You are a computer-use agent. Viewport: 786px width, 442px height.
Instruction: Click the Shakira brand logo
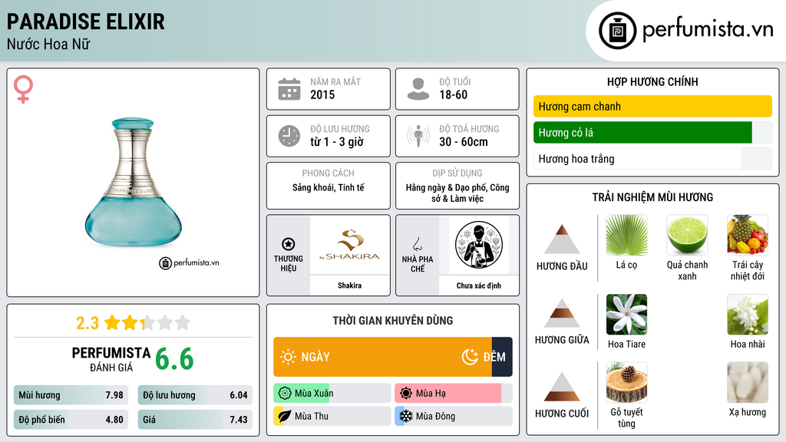coord(349,246)
